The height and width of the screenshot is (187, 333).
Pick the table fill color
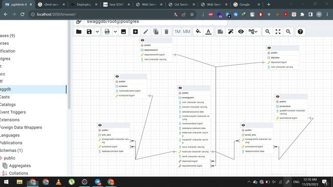[x=198, y=32]
